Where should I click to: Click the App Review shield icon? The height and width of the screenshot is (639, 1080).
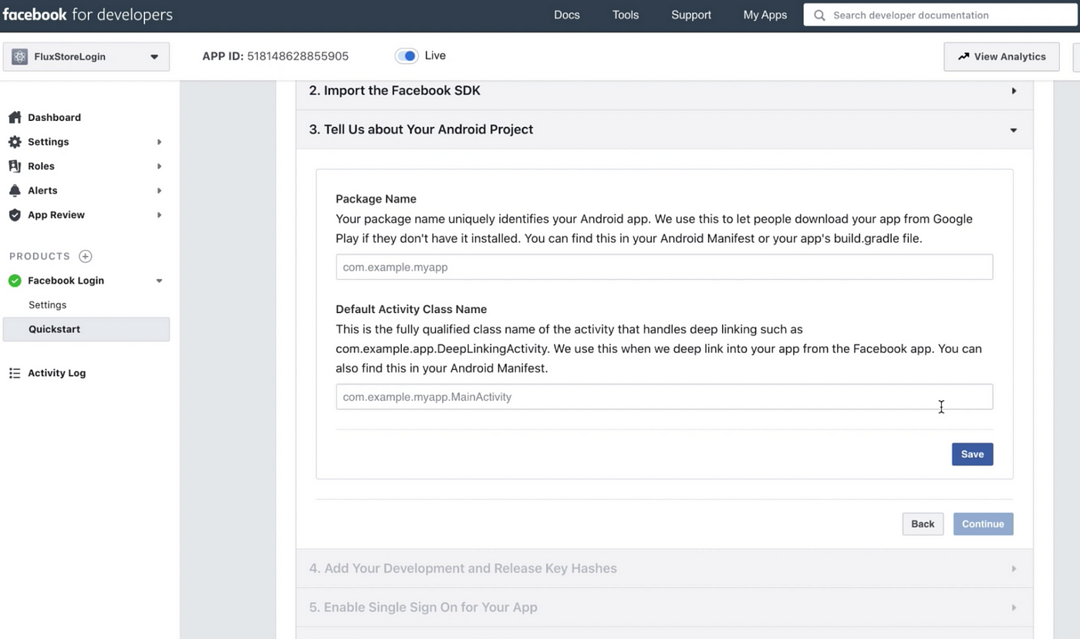(x=15, y=215)
